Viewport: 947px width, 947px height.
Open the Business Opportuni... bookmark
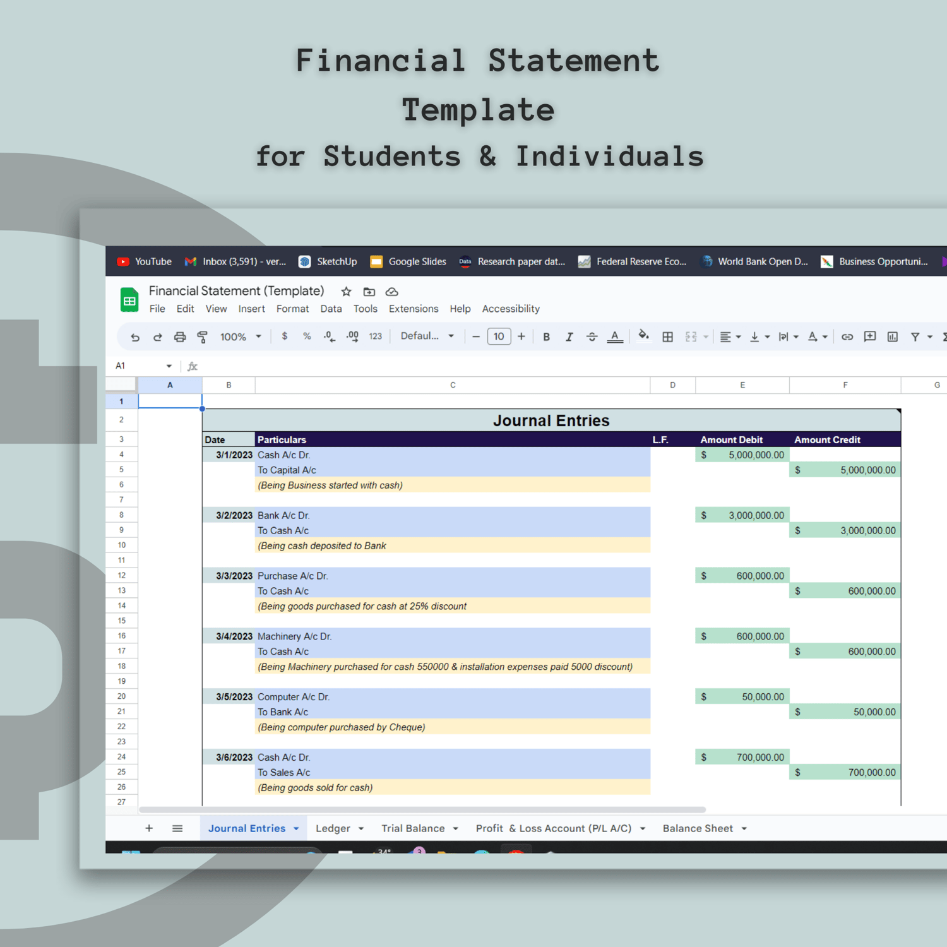tap(874, 261)
